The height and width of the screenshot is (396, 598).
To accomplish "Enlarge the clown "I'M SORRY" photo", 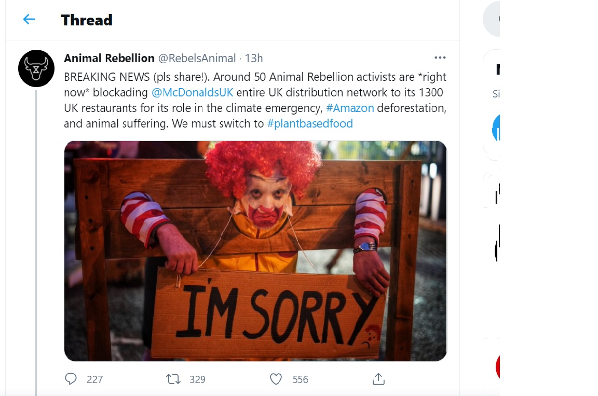I will (255, 251).
